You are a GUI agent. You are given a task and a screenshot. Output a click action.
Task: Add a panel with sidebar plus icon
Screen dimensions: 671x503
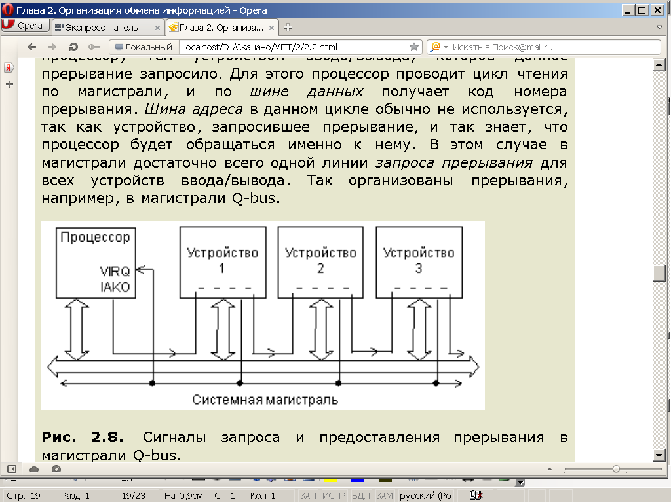point(9,84)
